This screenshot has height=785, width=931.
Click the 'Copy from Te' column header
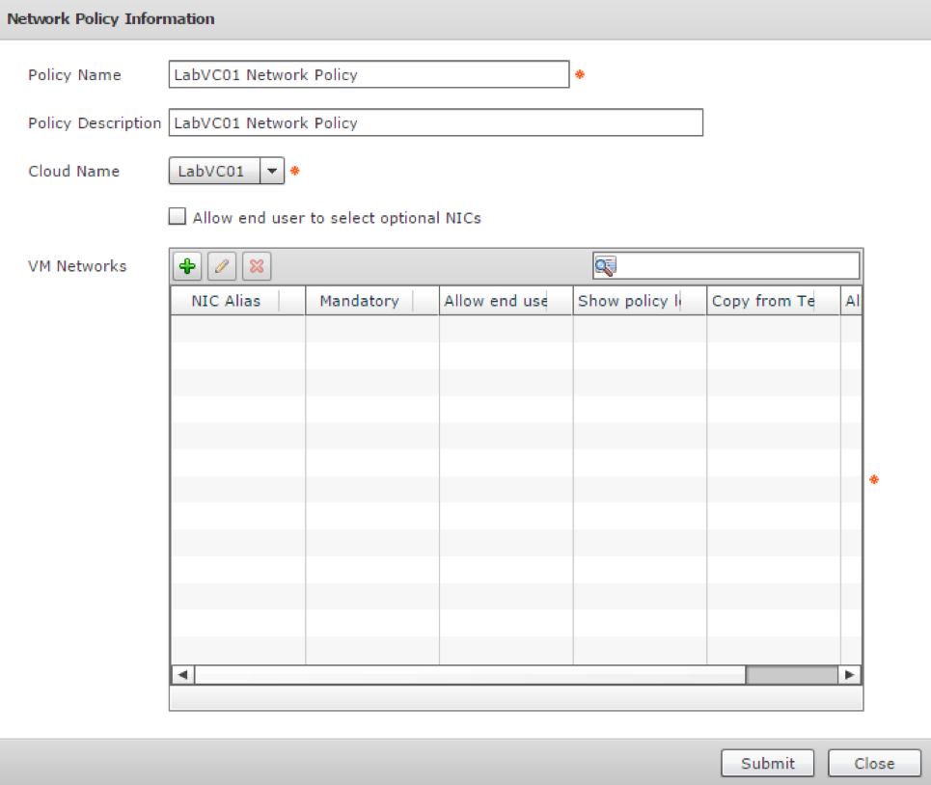763,301
